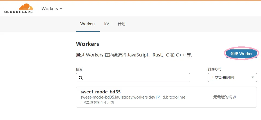The height and width of the screenshot is (120, 261).
Task: Click the 排序方式 label
Action: 215,69
